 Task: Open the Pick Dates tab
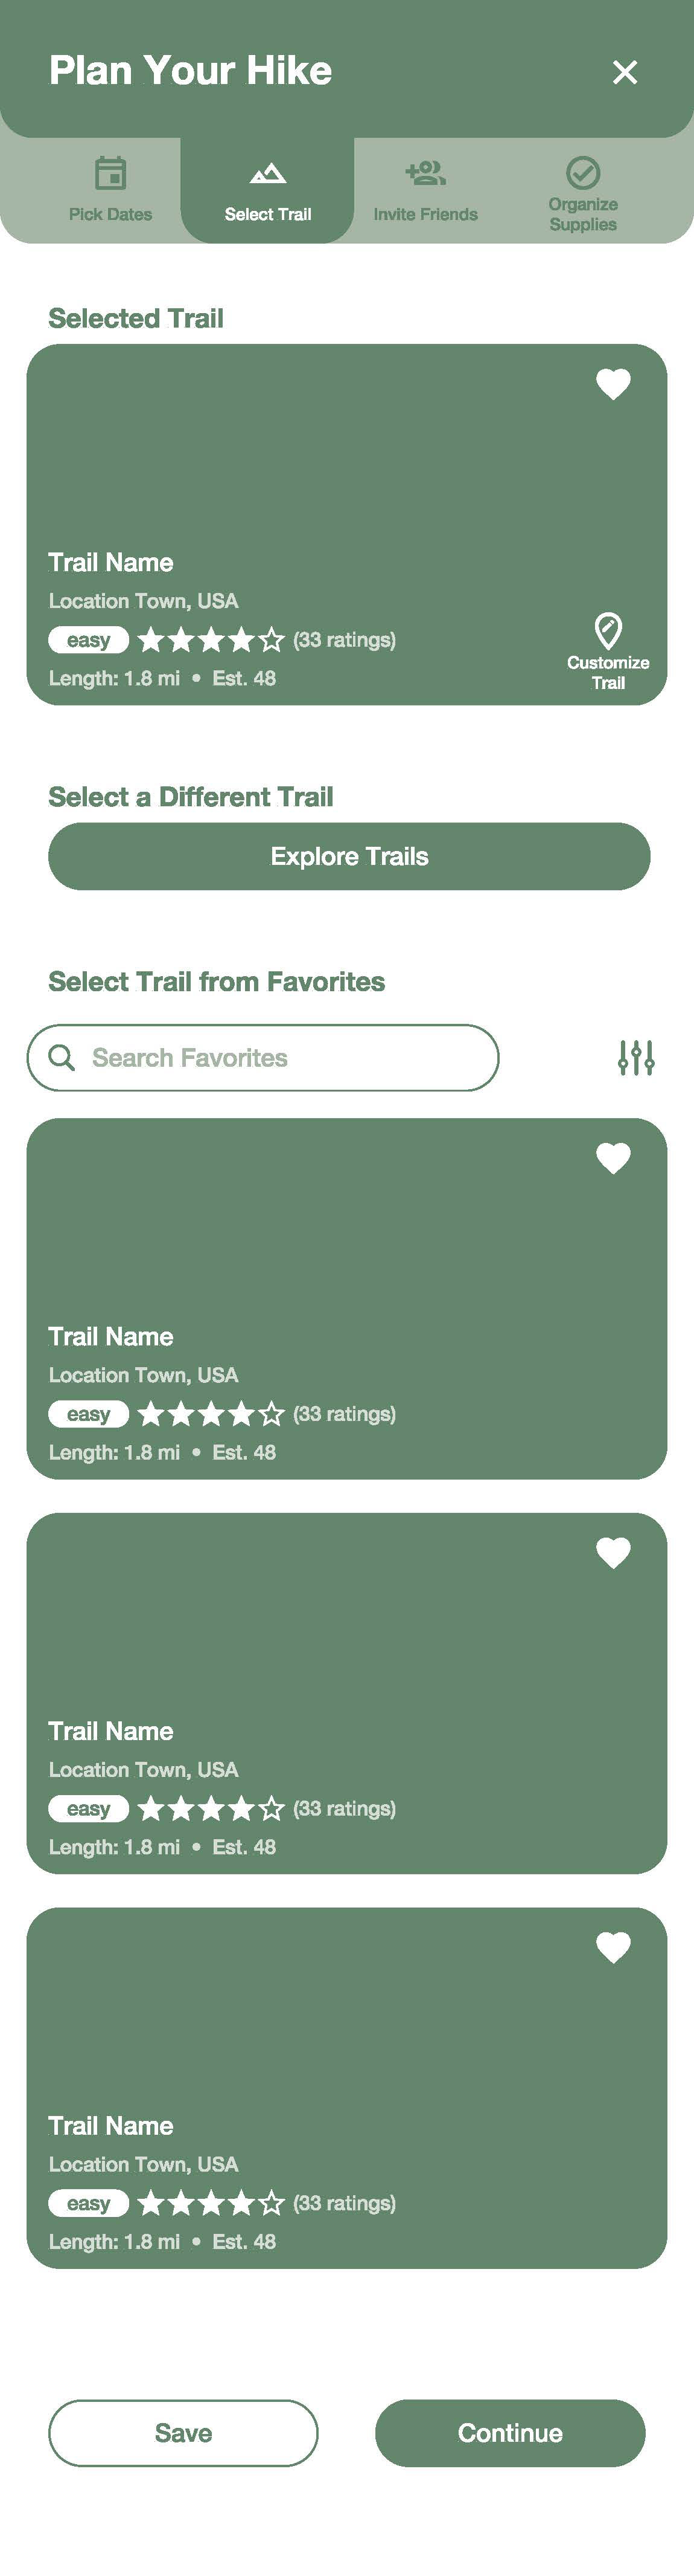coord(110,190)
